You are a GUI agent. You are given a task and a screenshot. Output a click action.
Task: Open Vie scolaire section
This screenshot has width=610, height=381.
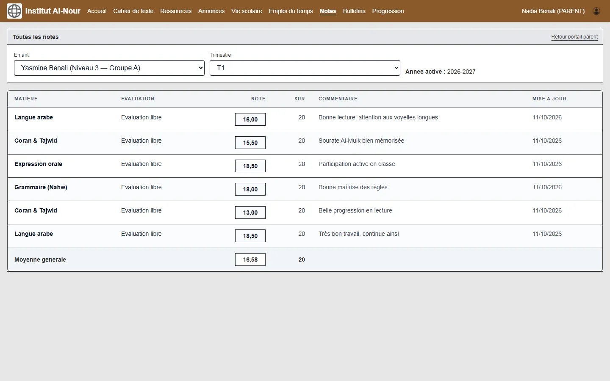[247, 11]
